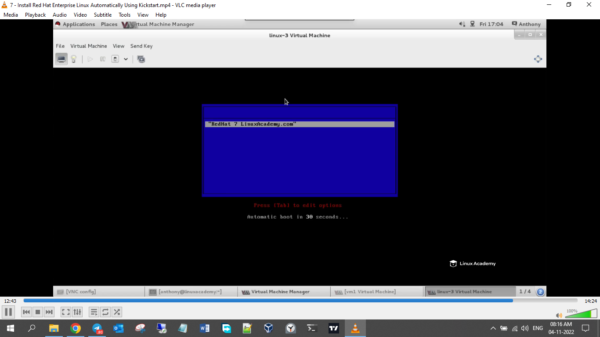Viewport: 600px width, 337px height.
Task: Switch VM console to fullscreen
Action: click(538, 59)
